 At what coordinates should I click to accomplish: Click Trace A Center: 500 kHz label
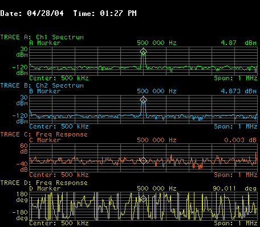click(x=59, y=78)
